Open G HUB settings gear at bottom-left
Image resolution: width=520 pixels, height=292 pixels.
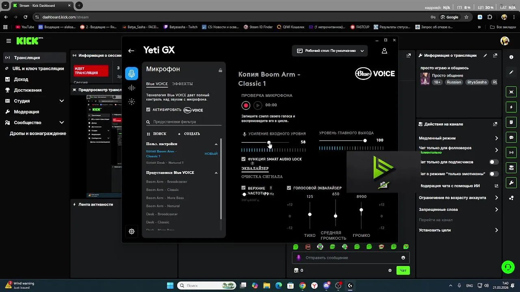(x=132, y=232)
